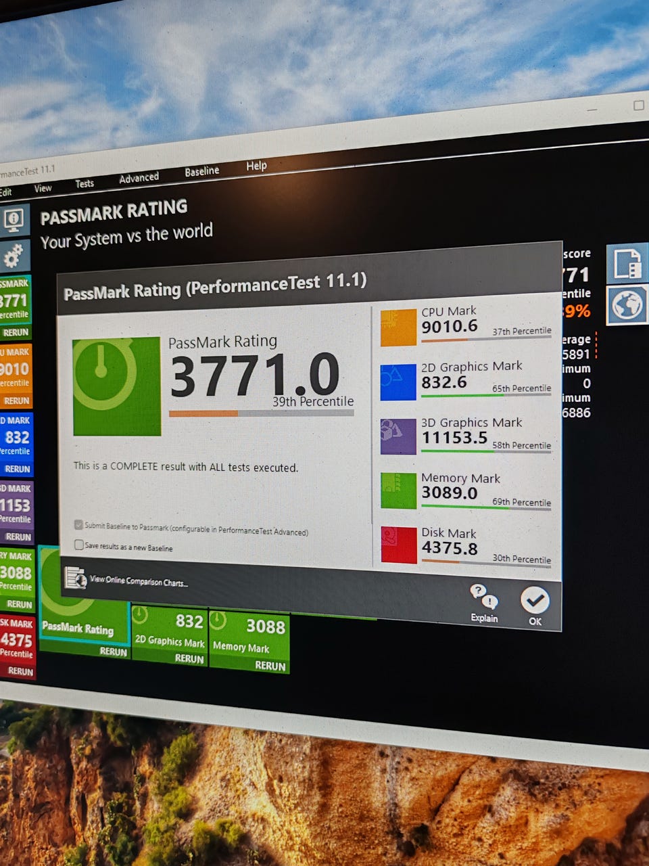Click the orange CPU Mark icon
Viewport: 649px width, 866px height.
click(x=398, y=327)
